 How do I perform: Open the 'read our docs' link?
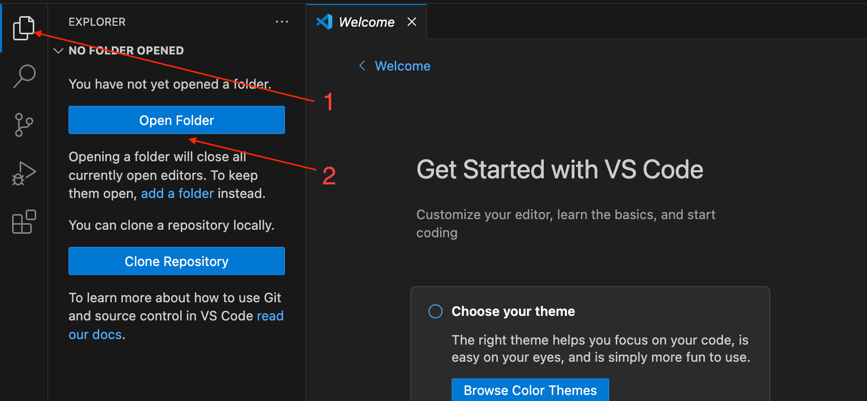click(270, 316)
